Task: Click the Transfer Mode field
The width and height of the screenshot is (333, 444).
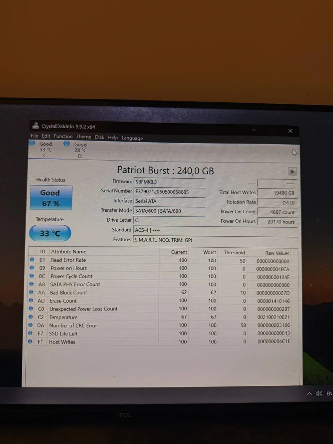Action: (170, 211)
